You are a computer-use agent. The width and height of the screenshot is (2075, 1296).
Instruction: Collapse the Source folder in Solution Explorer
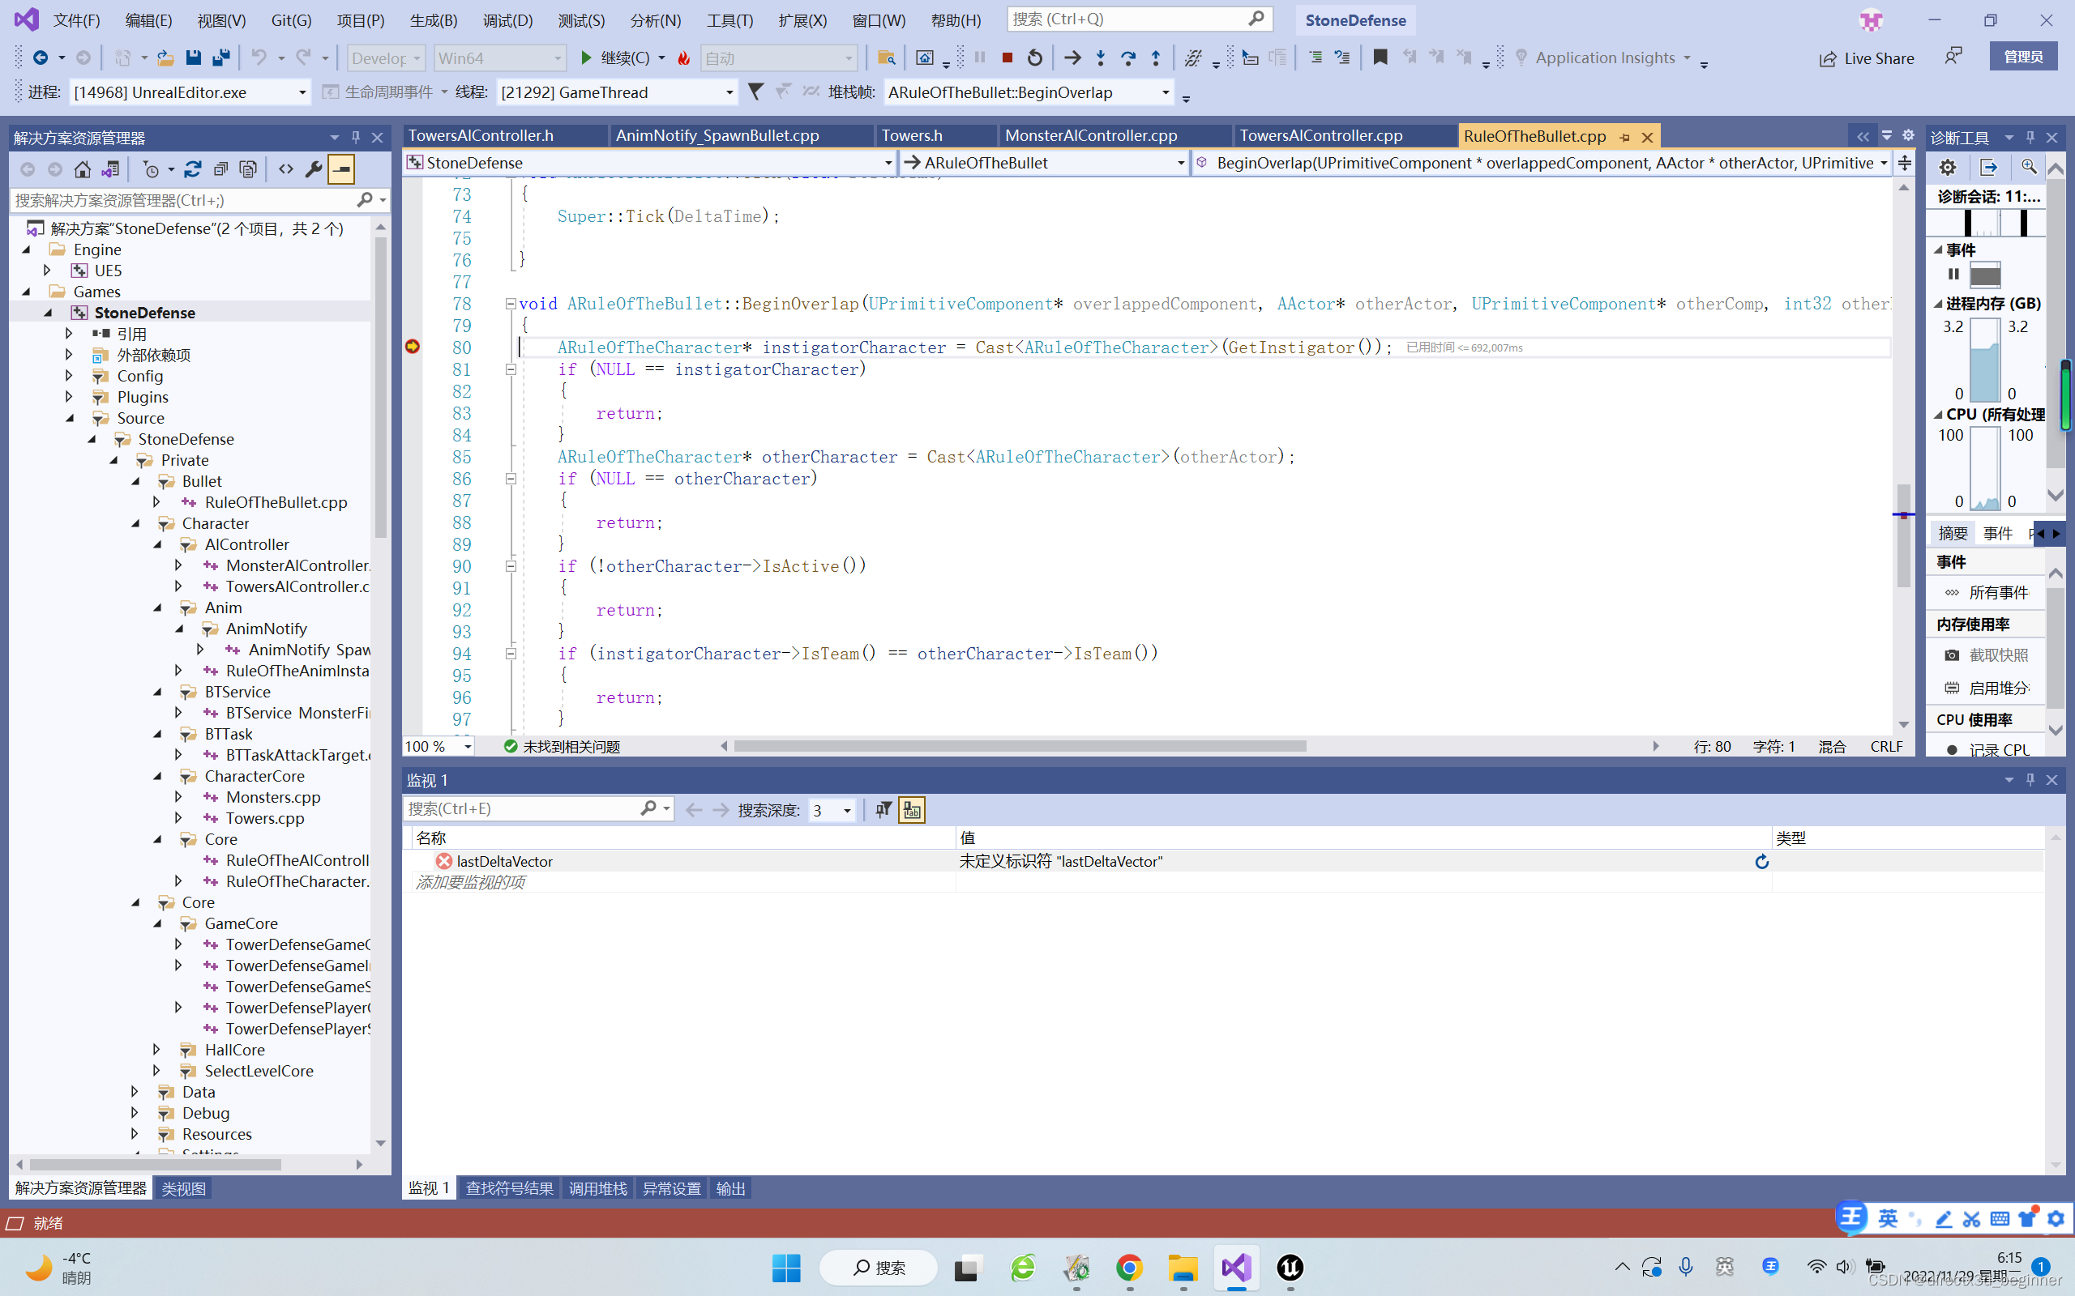click(71, 418)
